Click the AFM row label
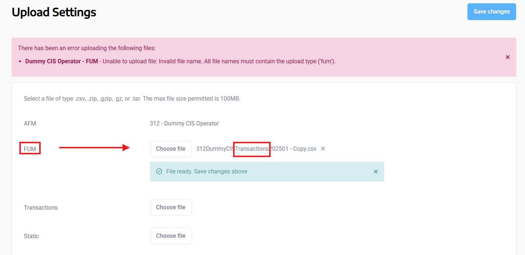The image size is (525, 255). pos(30,123)
